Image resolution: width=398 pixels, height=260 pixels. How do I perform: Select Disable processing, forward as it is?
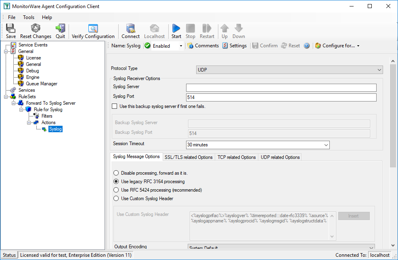pos(116,173)
